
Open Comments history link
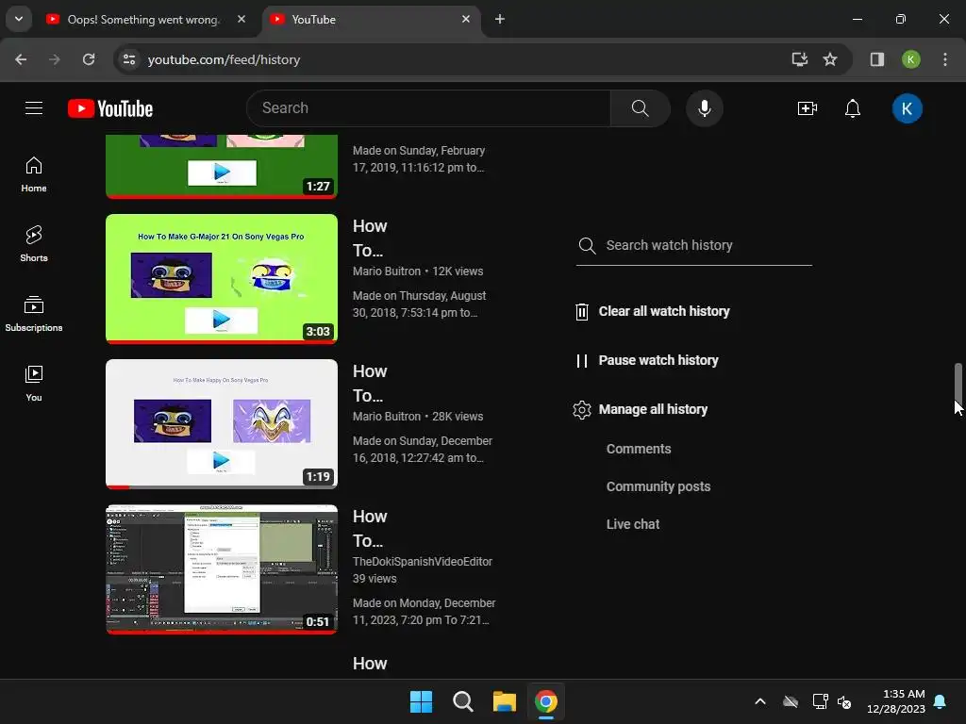[x=639, y=449]
